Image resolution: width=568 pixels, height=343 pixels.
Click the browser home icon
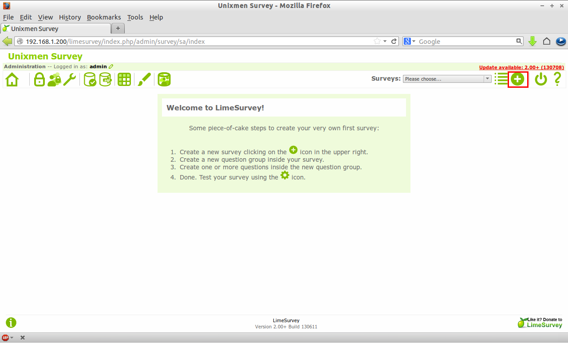point(547,41)
